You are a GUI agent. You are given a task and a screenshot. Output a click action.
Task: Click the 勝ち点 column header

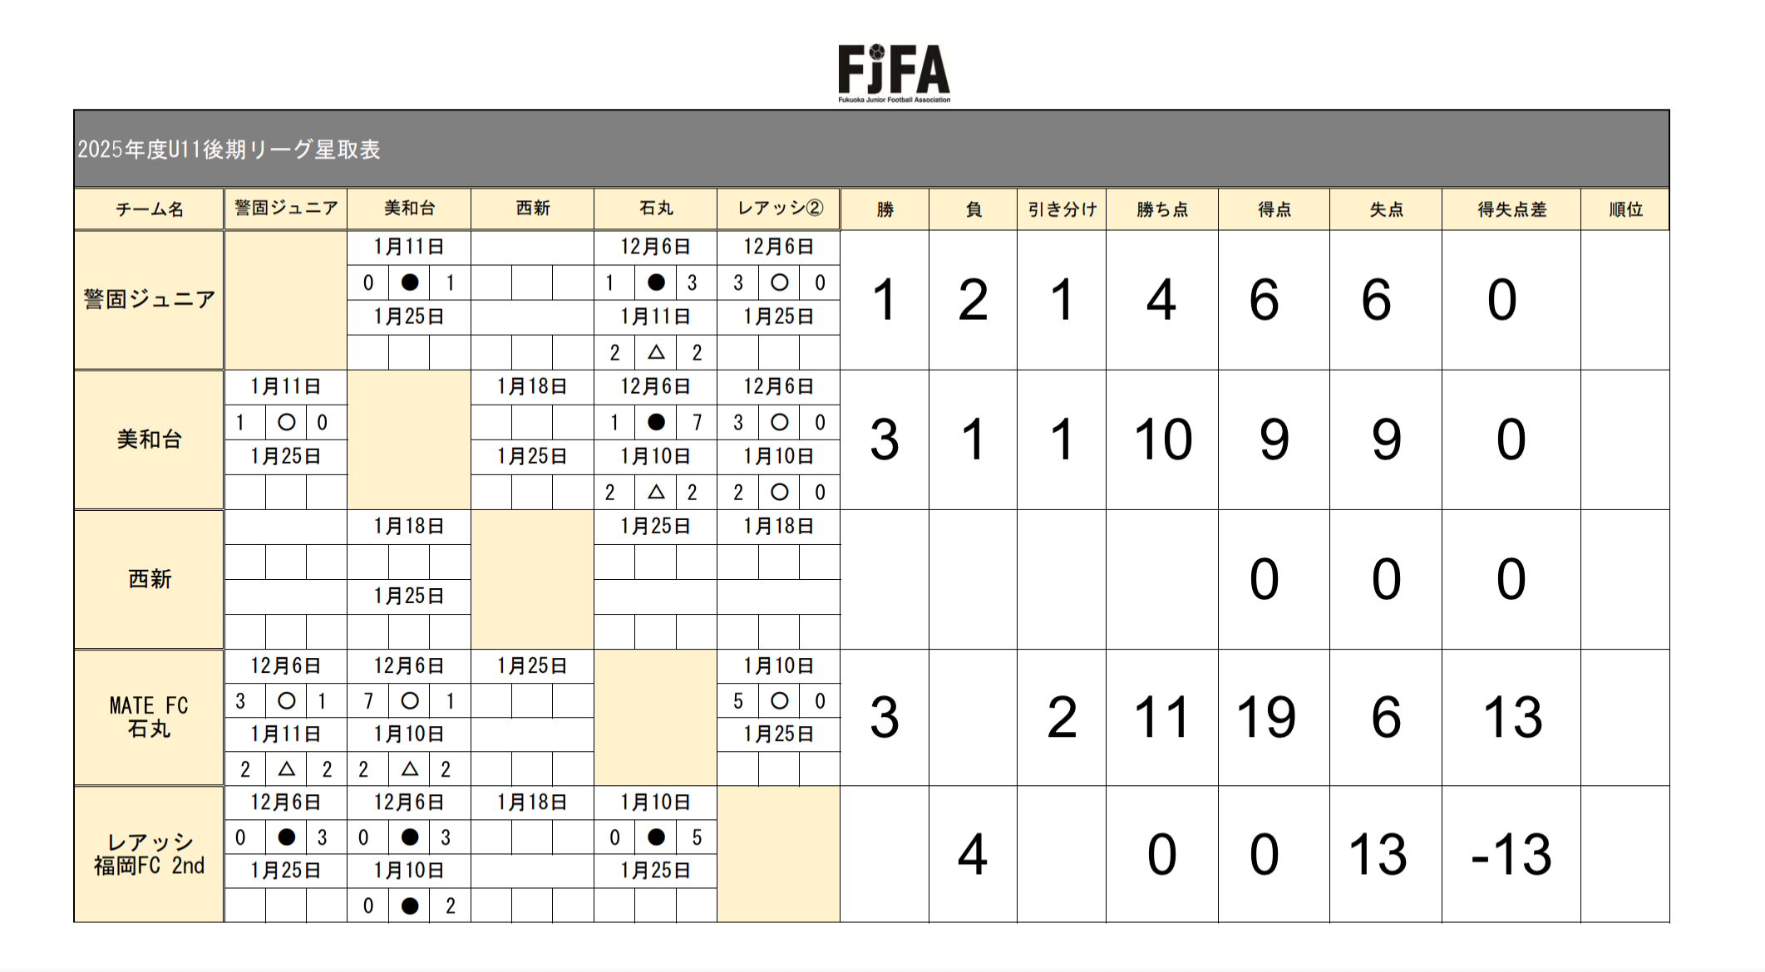point(1161,209)
